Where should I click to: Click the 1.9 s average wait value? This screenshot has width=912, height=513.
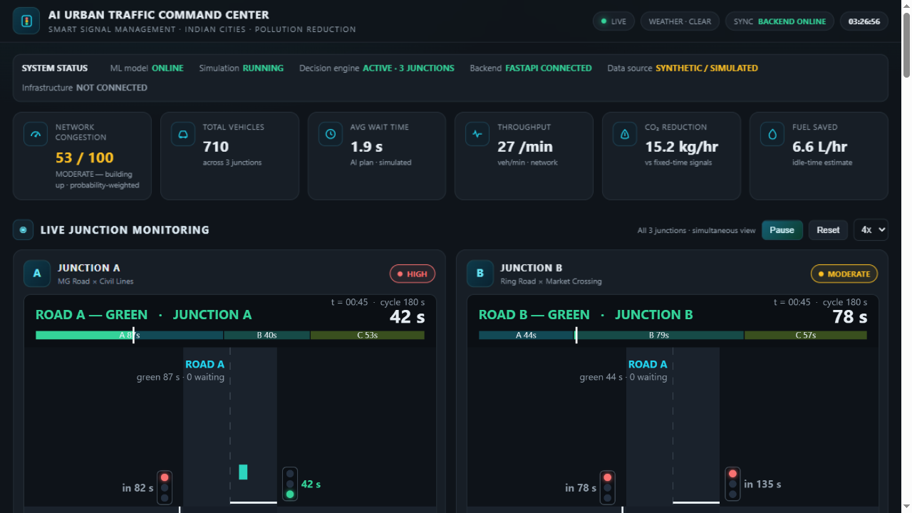(366, 147)
